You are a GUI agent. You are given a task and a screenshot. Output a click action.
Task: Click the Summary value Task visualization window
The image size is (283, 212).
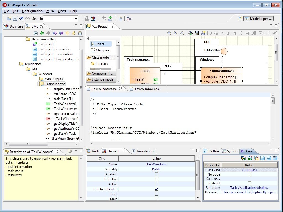249,188
